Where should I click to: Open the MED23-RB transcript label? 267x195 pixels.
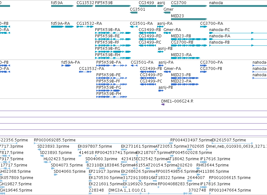pos(181,36)
